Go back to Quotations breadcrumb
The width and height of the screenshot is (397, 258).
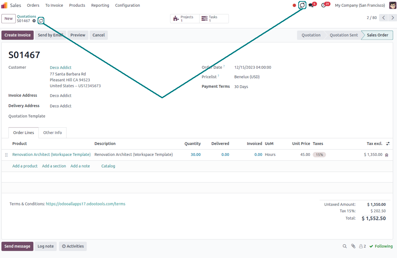[x=27, y=16]
